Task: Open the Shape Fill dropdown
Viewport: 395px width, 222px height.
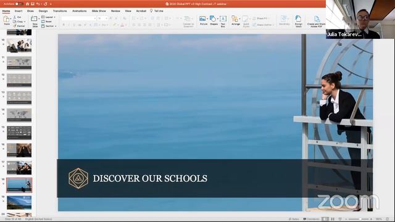Action: tap(261, 18)
